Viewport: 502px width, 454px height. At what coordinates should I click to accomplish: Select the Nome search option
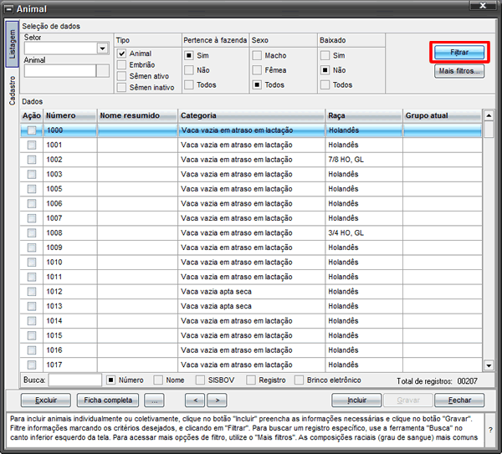(x=158, y=380)
